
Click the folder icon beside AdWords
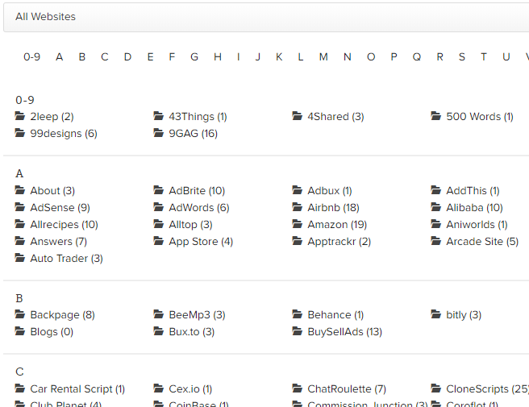159,207
